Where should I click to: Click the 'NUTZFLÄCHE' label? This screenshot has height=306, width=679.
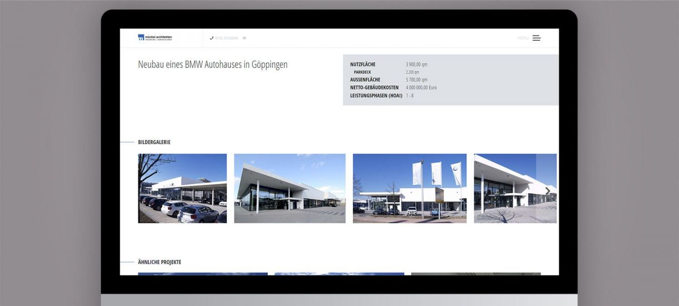pyautogui.click(x=363, y=64)
